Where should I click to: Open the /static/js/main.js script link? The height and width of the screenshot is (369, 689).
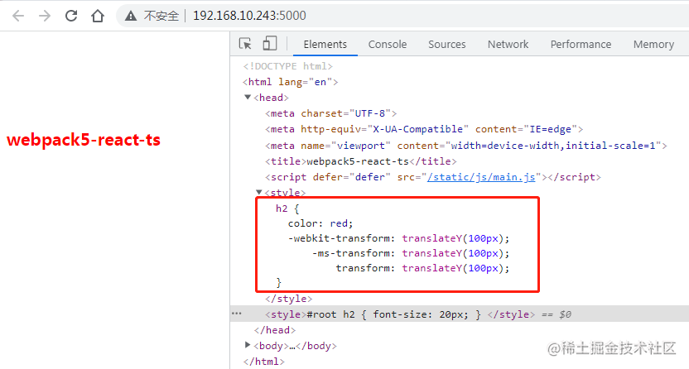click(x=481, y=177)
